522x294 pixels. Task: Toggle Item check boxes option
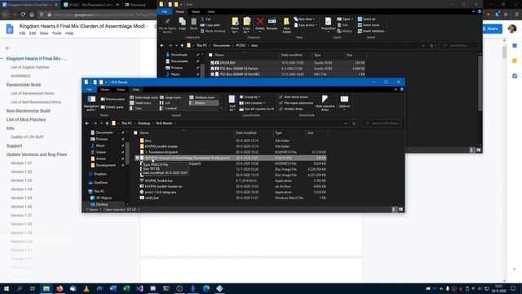pos(294,97)
